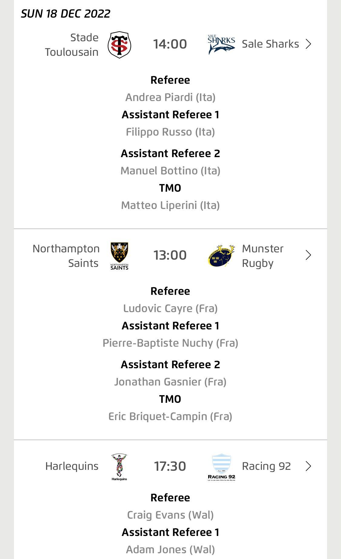
Task: Click the Munster Rugby crest
Action: [221, 255]
